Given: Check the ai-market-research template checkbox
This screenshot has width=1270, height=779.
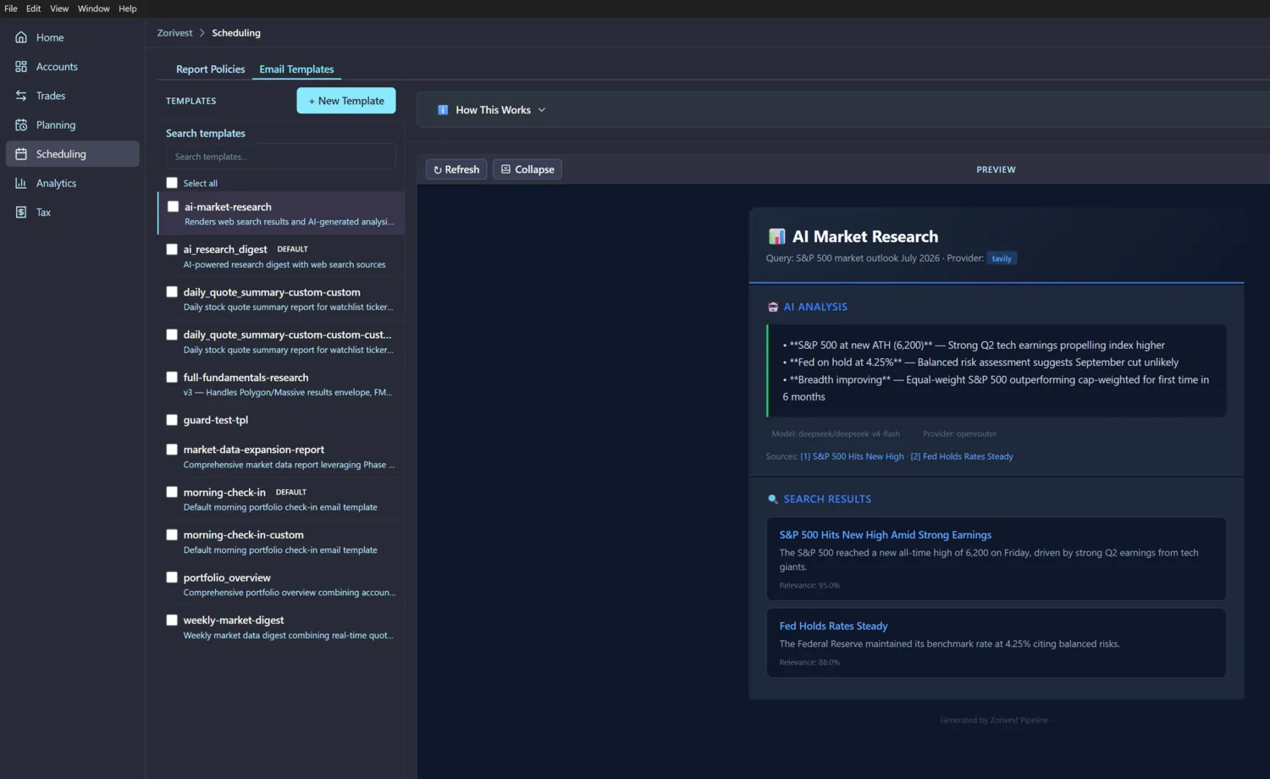Looking at the screenshot, I should [173, 207].
